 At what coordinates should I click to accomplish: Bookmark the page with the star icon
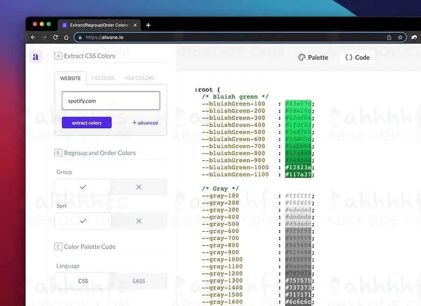(x=400, y=37)
